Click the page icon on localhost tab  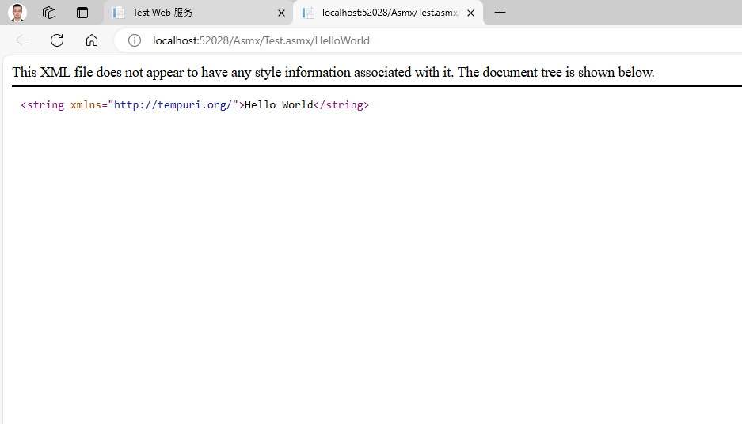point(308,13)
